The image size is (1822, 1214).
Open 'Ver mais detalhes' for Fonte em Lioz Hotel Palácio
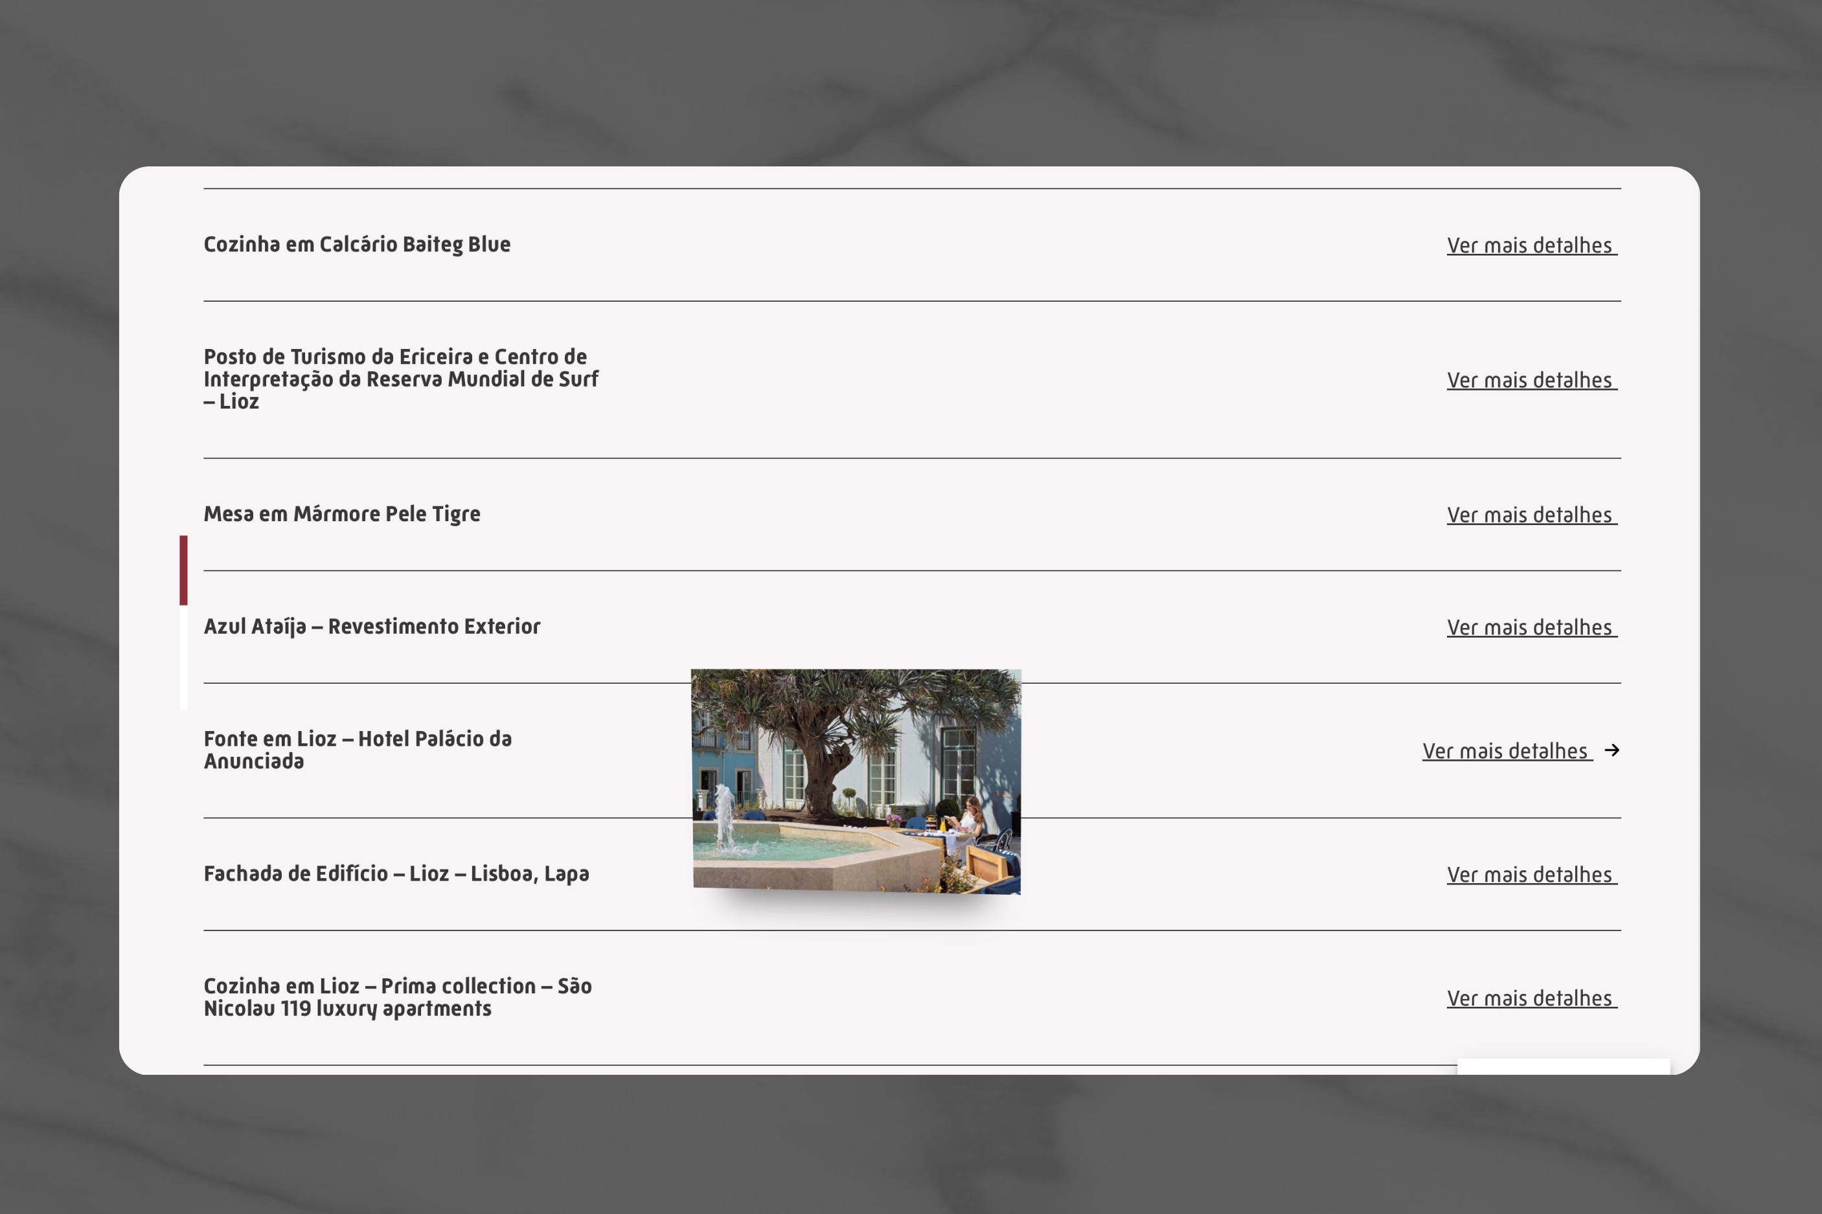pos(1507,751)
